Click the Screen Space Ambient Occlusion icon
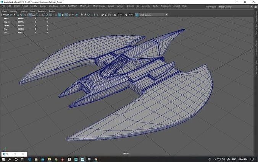258x162 pixels. click(x=82, y=15)
